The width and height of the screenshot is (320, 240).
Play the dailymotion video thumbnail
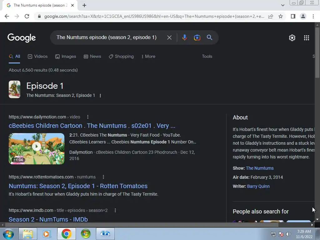pos(37,149)
